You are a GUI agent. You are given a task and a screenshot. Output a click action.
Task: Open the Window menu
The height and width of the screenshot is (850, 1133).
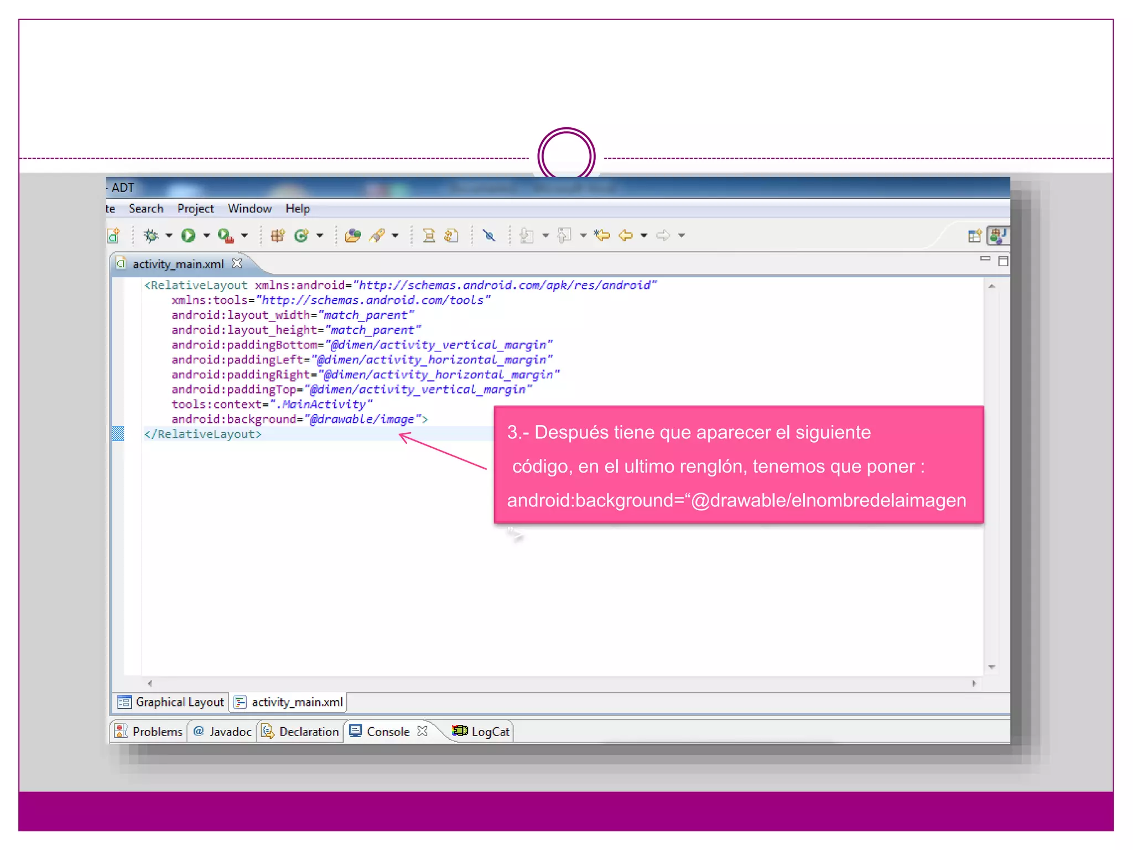250,209
